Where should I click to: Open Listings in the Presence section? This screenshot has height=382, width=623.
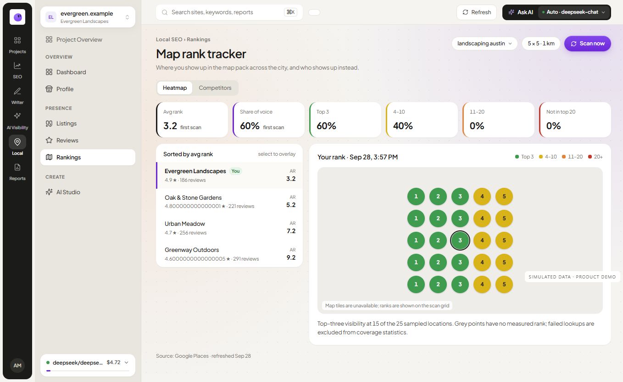point(88,124)
